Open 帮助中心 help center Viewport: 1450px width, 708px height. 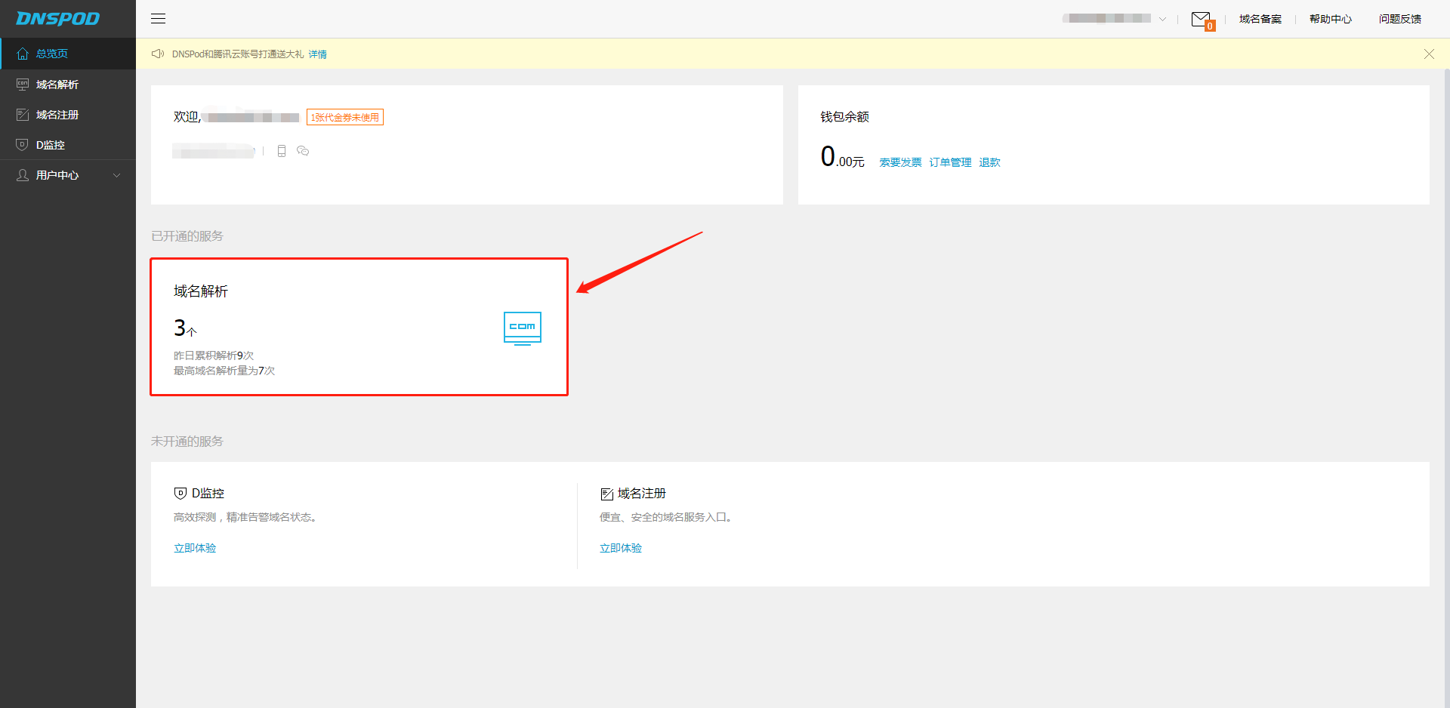coord(1330,20)
